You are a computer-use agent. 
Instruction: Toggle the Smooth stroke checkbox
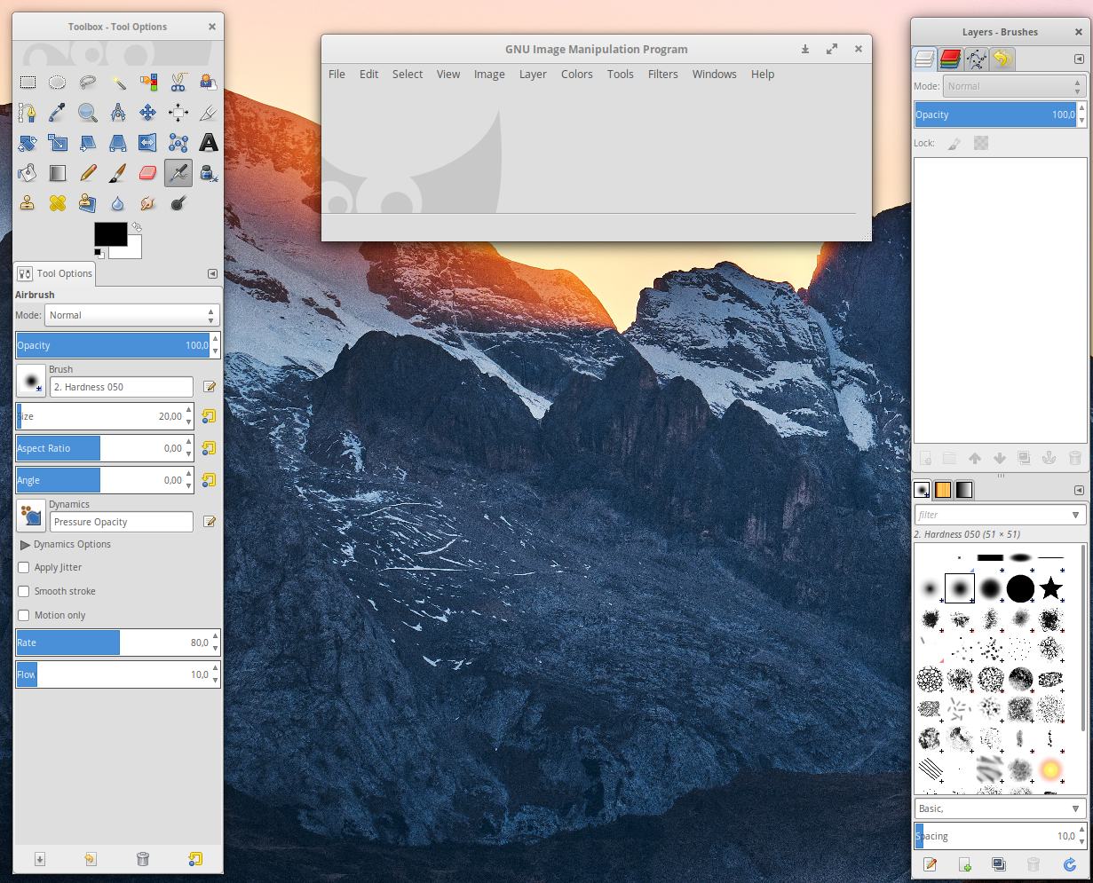point(24,591)
